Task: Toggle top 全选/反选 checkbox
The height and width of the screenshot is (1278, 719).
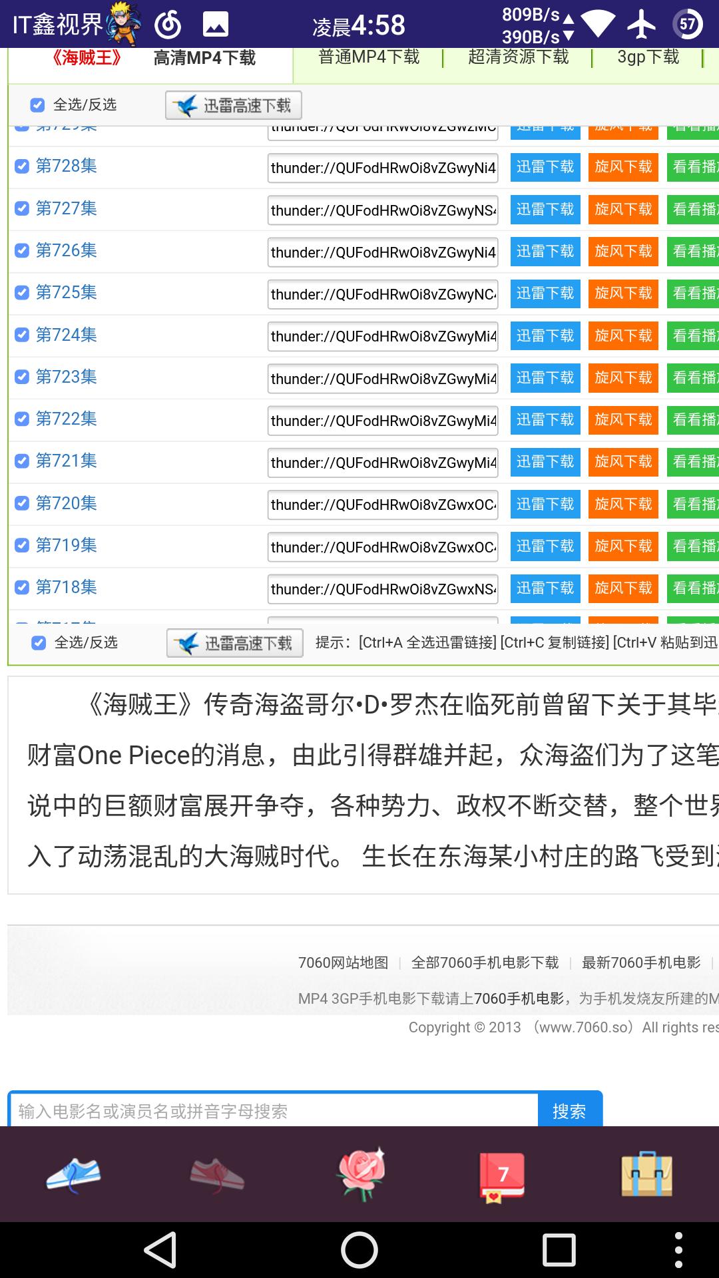Action: point(37,105)
